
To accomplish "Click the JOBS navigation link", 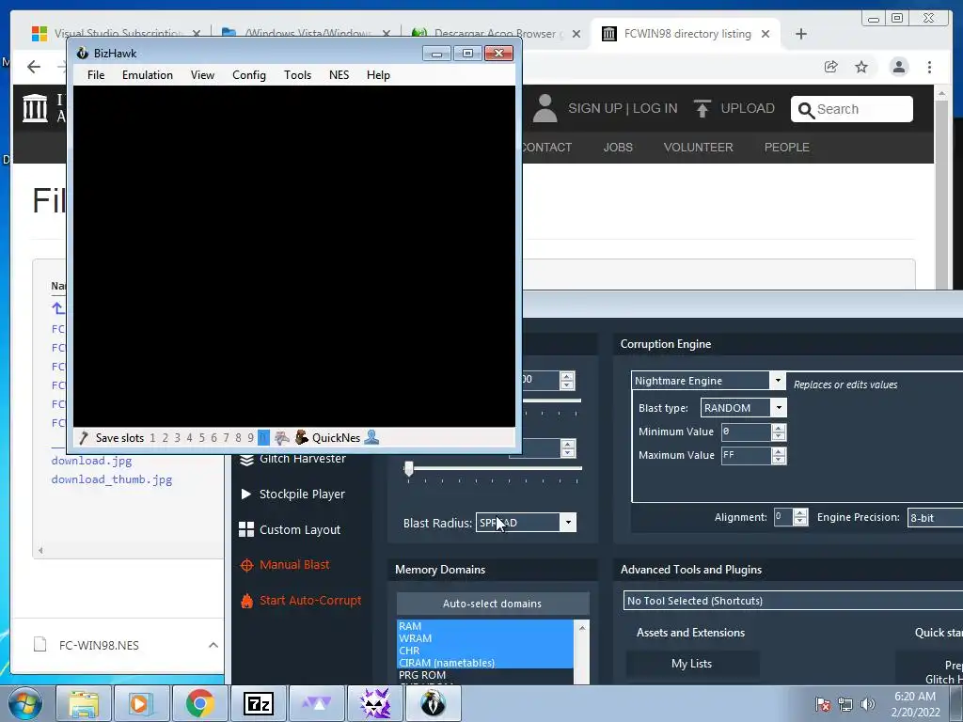I will click(x=618, y=148).
